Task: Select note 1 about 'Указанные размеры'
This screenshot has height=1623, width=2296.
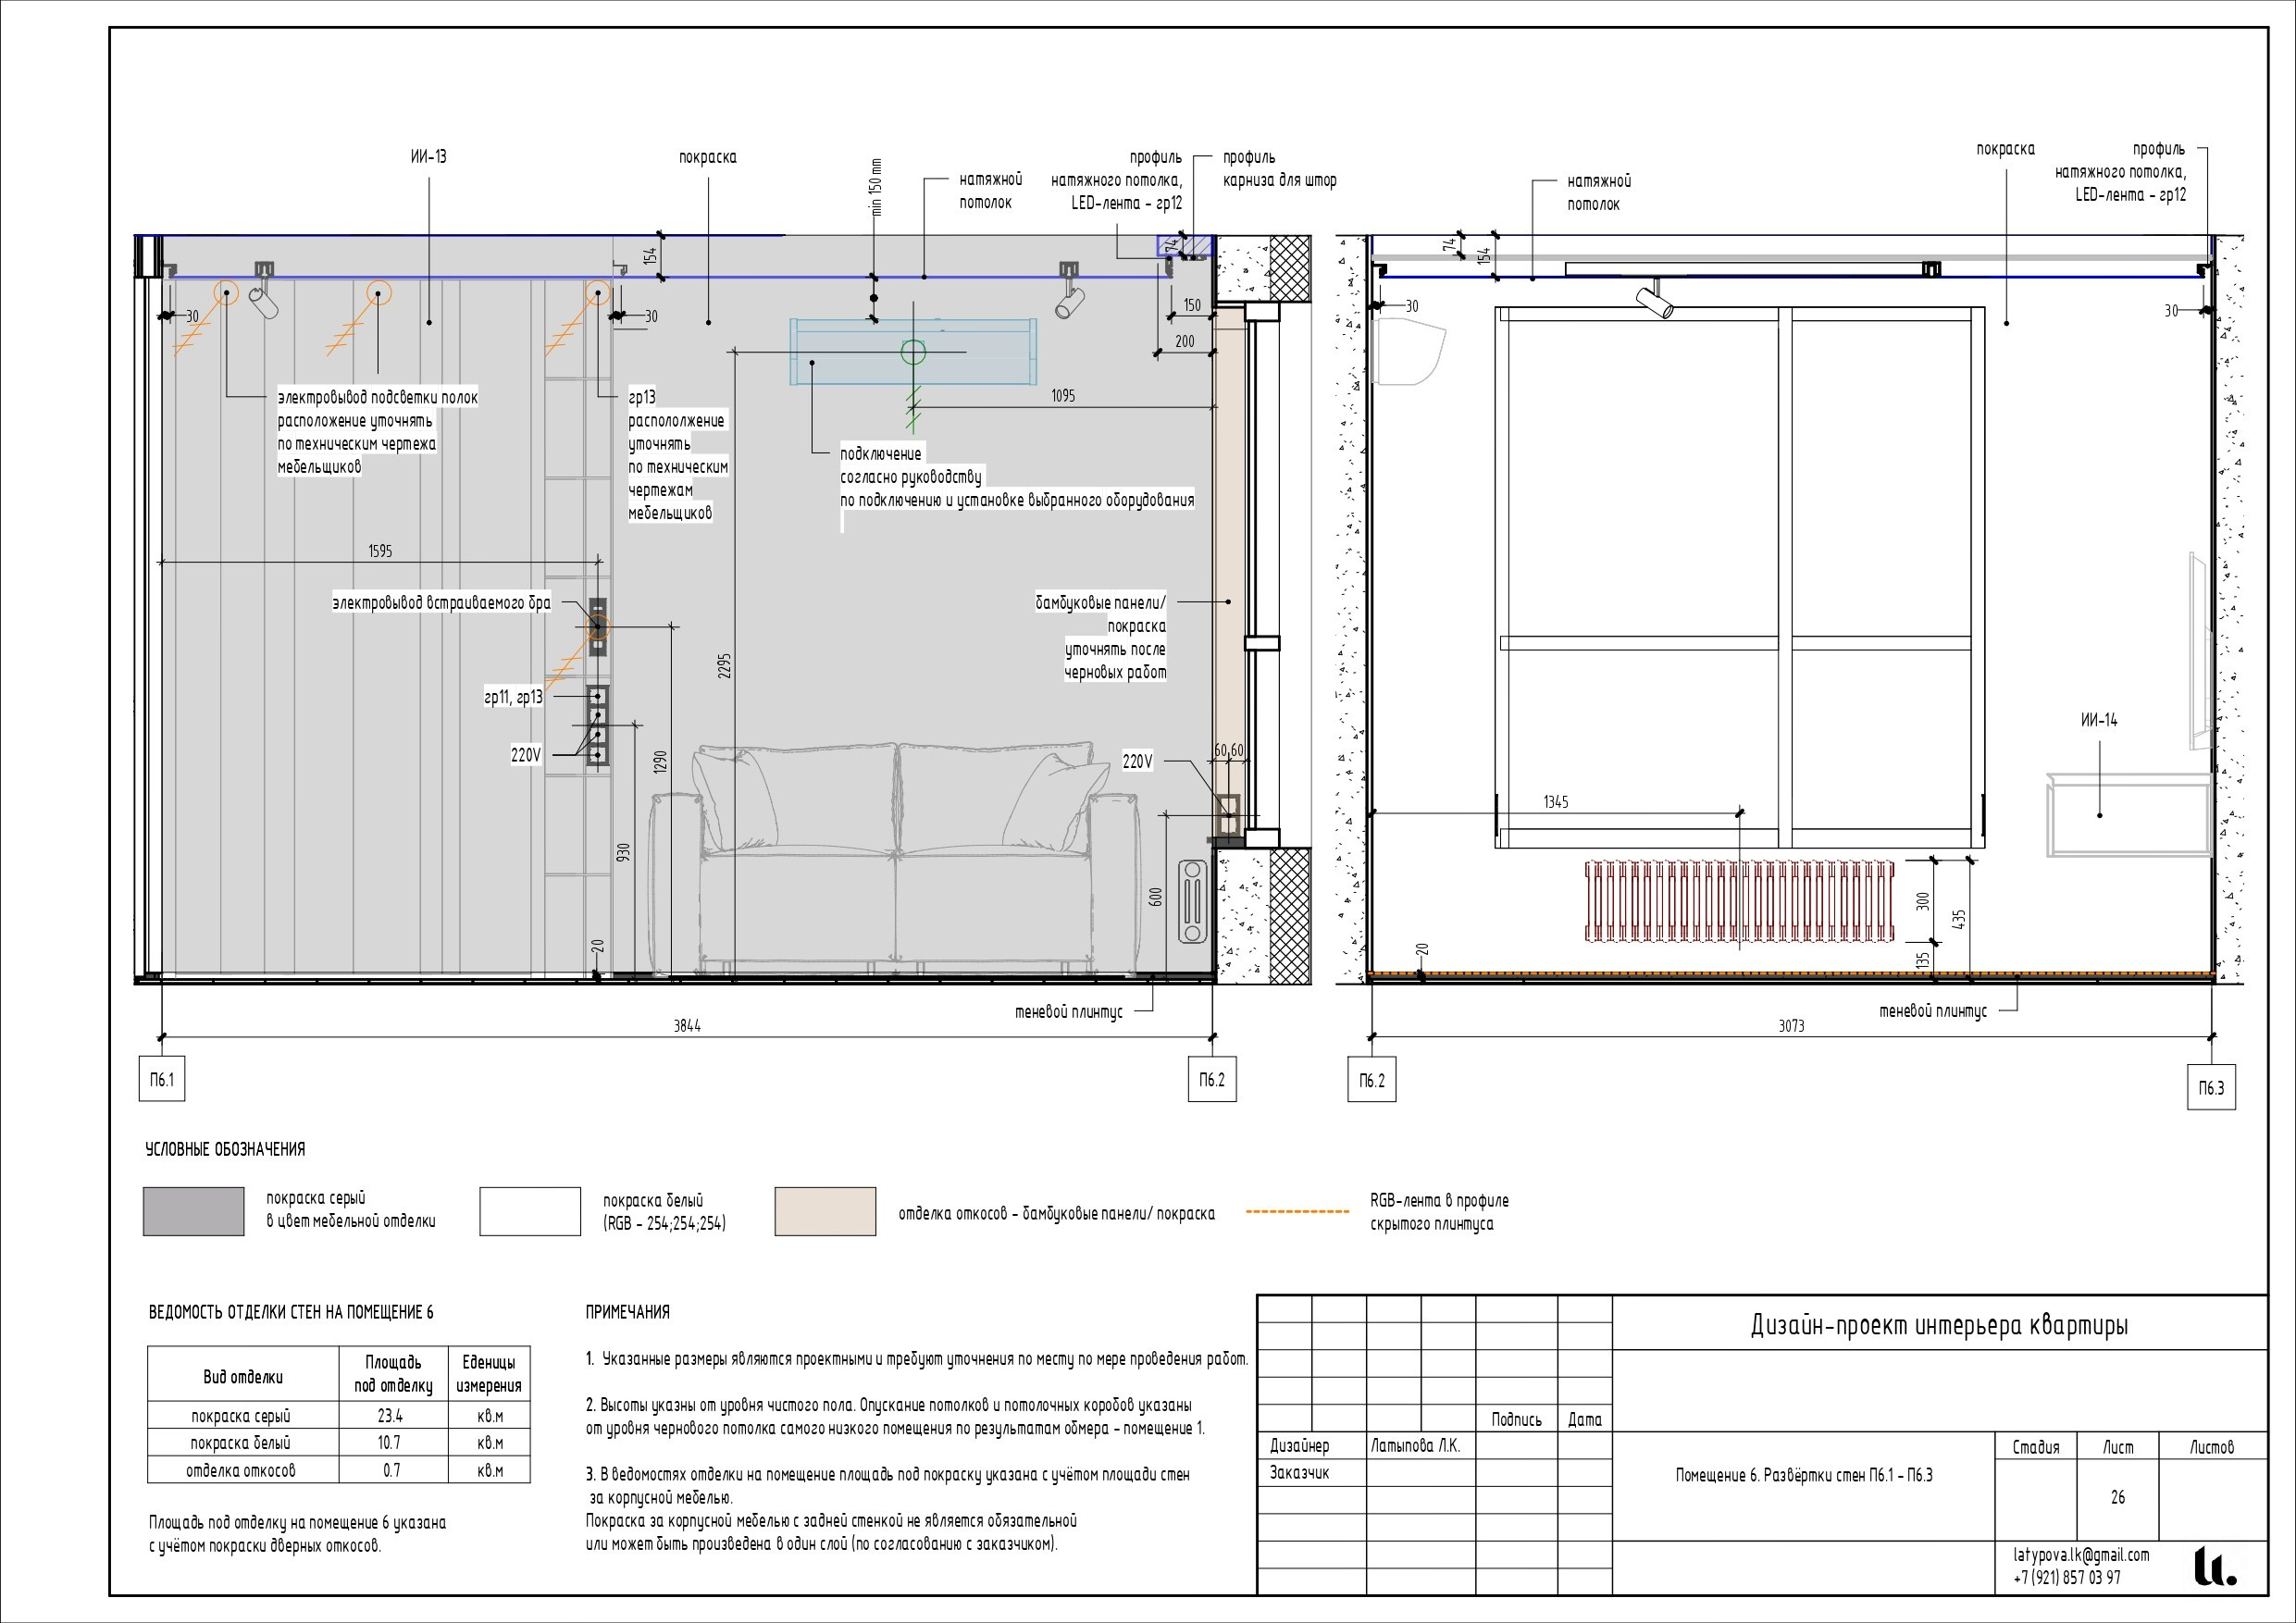Action: [x=917, y=1359]
